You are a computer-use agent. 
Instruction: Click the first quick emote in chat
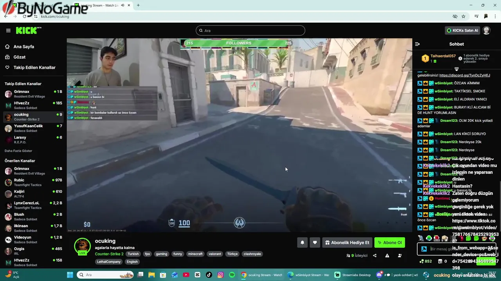tap(421, 238)
